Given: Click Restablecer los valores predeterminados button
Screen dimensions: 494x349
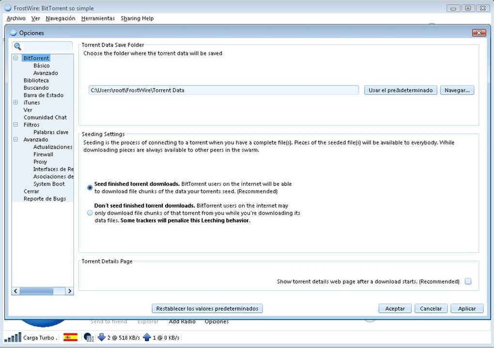Looking at the screenshot, I should tap(207, 308).
